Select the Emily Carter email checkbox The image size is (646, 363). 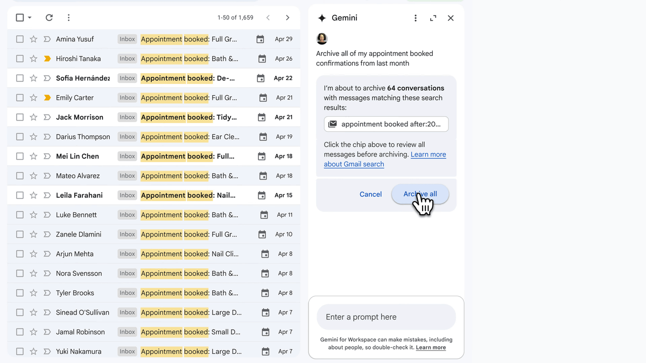(x=20, y=98)
